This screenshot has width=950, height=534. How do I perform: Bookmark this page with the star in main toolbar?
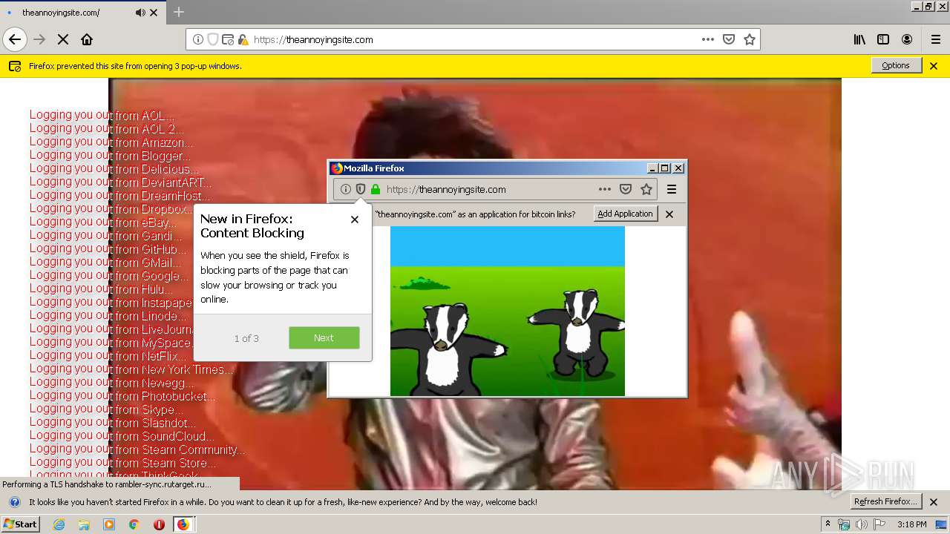pyautogui.click(x=750, y=39)
